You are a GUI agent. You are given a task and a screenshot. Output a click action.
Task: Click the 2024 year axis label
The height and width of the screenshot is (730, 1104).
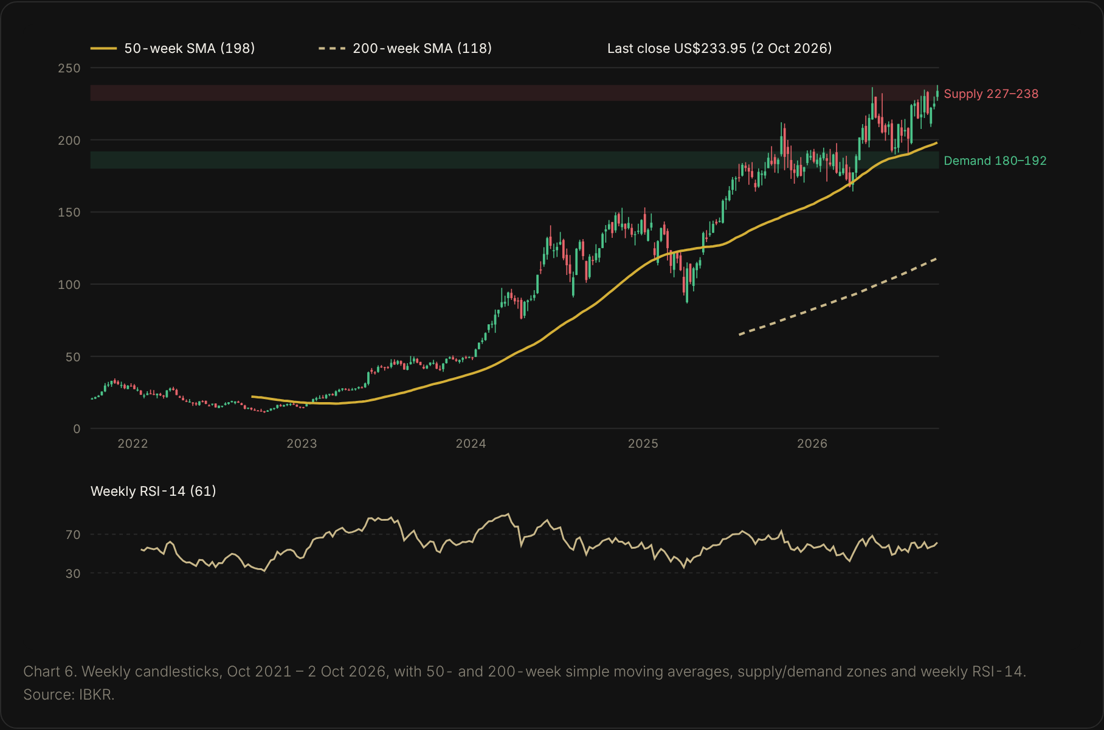point(471,443)
